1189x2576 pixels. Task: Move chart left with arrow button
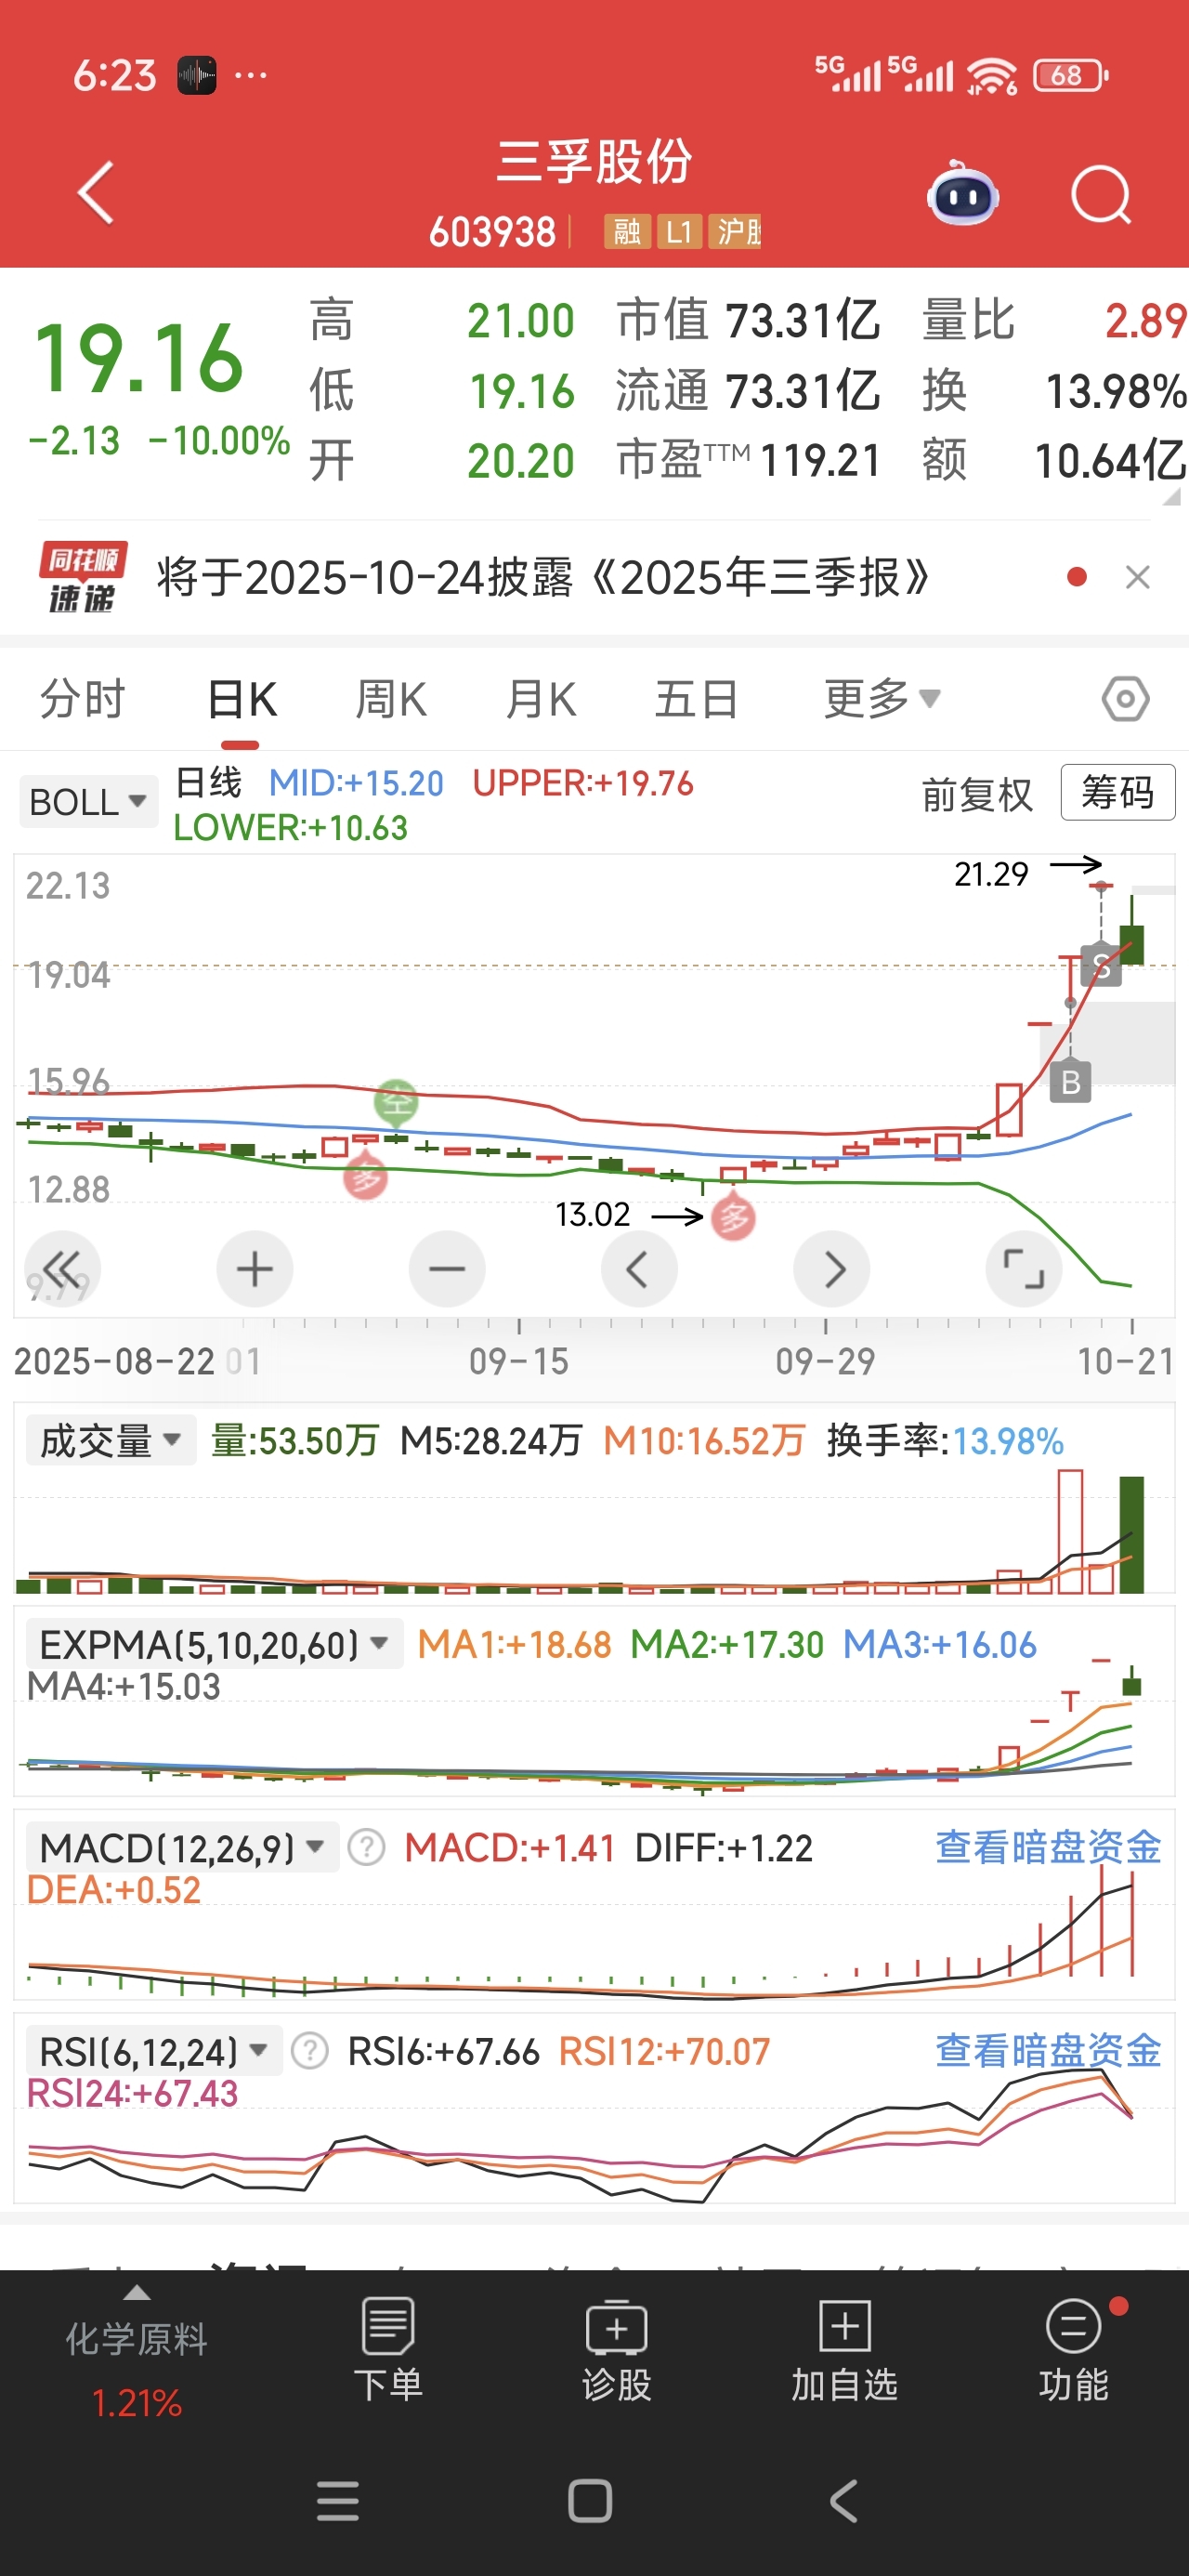(x=639, y=1269)
